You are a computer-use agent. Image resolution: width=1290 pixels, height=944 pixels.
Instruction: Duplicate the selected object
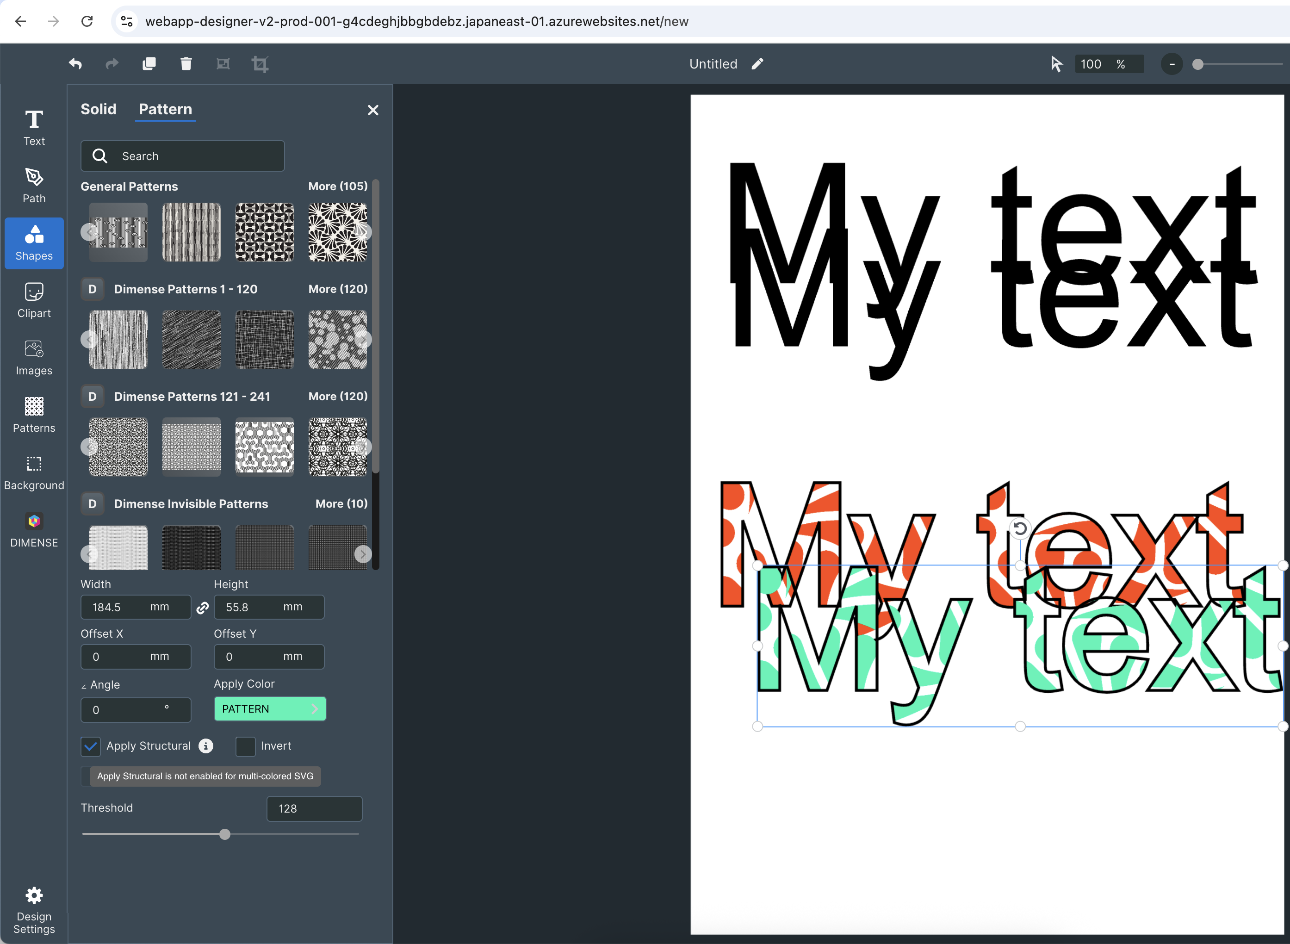coord(149,63)
